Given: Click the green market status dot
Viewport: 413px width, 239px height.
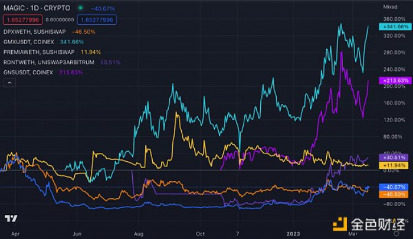Looking at the screenshot, I should click(81, 8).
